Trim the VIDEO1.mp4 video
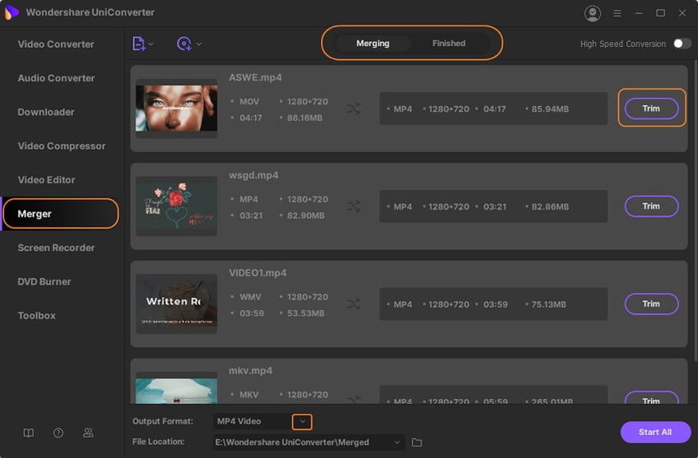The height and width of the screenshot is (458, 698). (x=651, y=303)
